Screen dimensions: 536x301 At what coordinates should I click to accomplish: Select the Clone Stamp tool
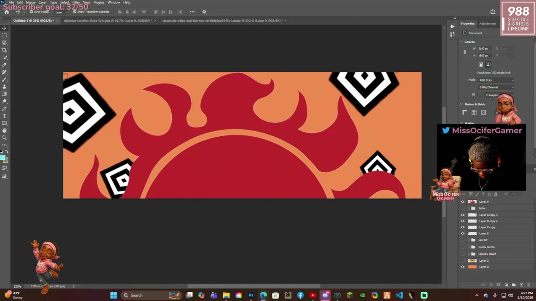[x=4, y=87]
